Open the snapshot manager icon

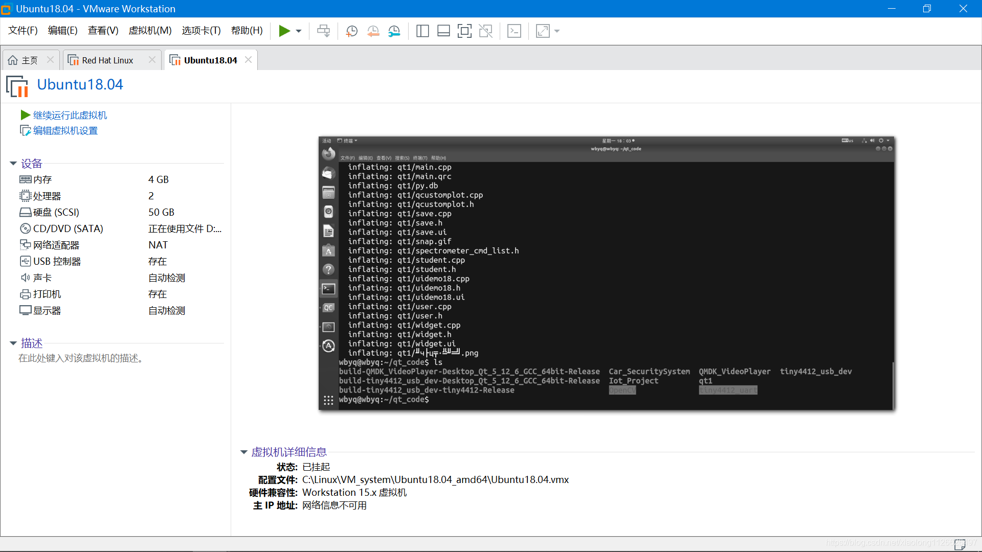click(x=394, y=31)
